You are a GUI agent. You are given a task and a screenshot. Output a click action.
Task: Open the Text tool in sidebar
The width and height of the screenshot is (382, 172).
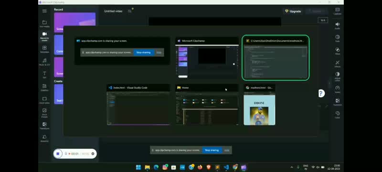coord(44,75)
